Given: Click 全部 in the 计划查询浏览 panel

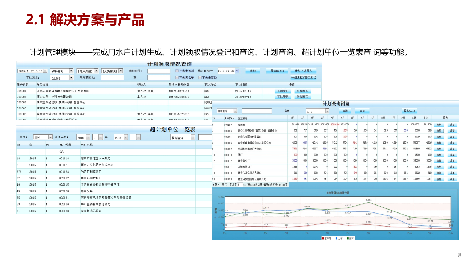Looking at the screenshot, I should (362, 111).
